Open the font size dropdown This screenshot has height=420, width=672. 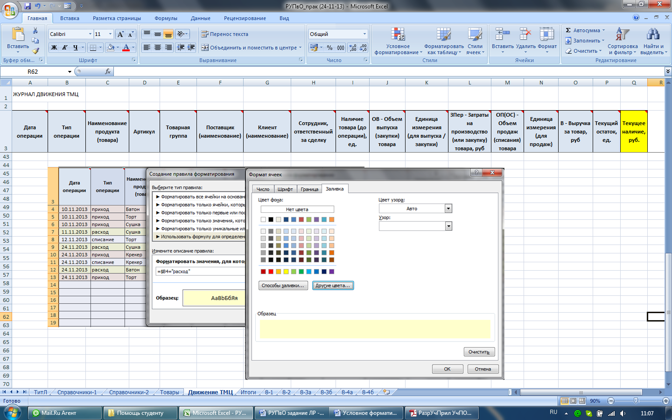point(111,34)
